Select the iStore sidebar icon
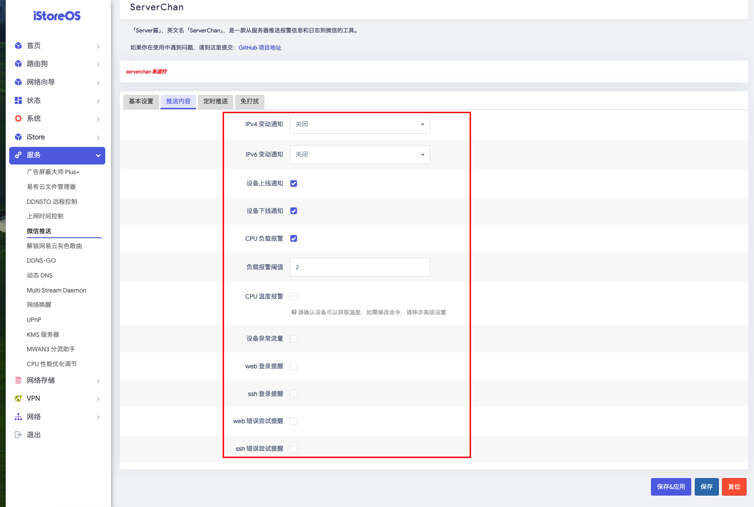The height and width of the screenshot is (507, 754). point(18,137)
